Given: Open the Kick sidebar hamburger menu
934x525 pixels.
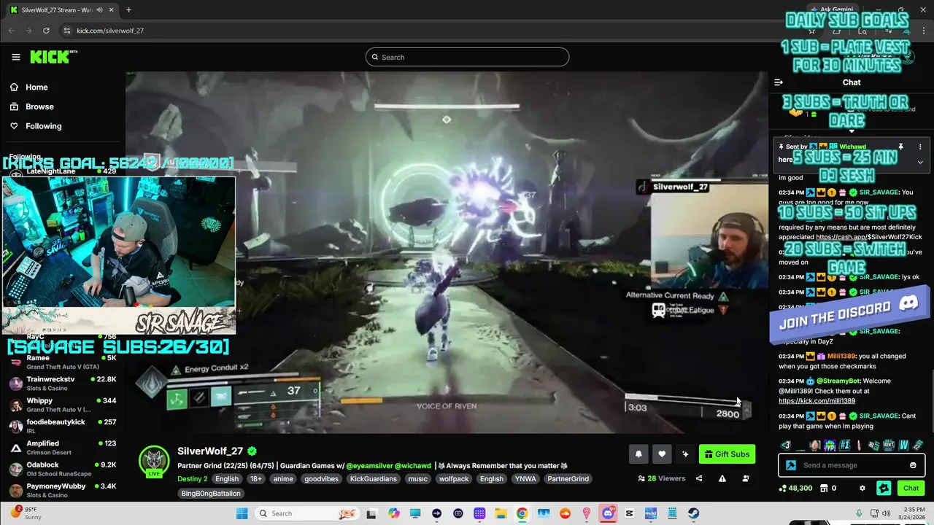Looking at the screenshot, I should tap(15, 57).
